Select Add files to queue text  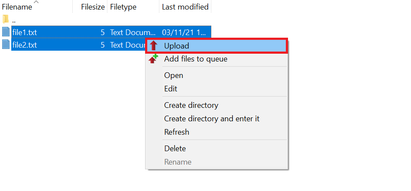[x=196, y=59]
